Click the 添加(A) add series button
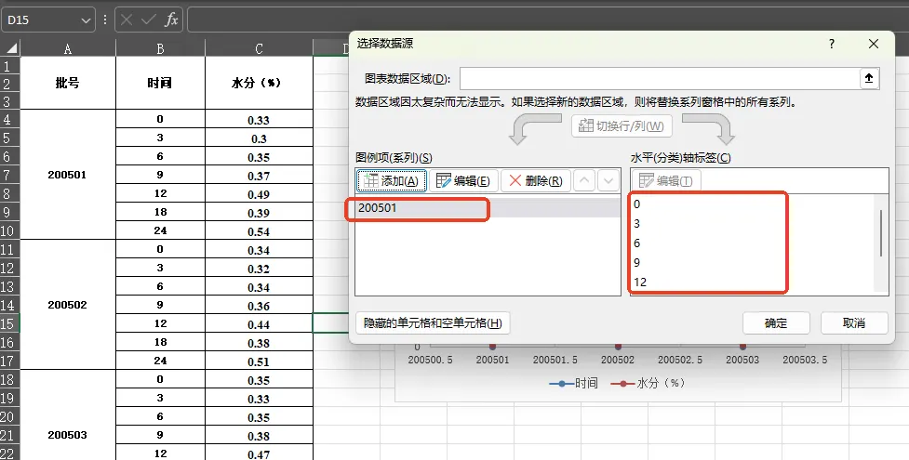The image size is (909, 460). (392, 181)
